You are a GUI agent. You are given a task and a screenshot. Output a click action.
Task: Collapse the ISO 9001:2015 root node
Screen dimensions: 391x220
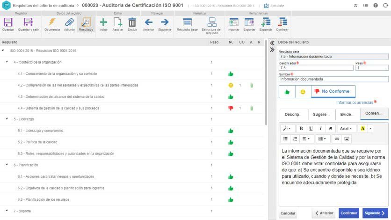click(x=3, y=51)
